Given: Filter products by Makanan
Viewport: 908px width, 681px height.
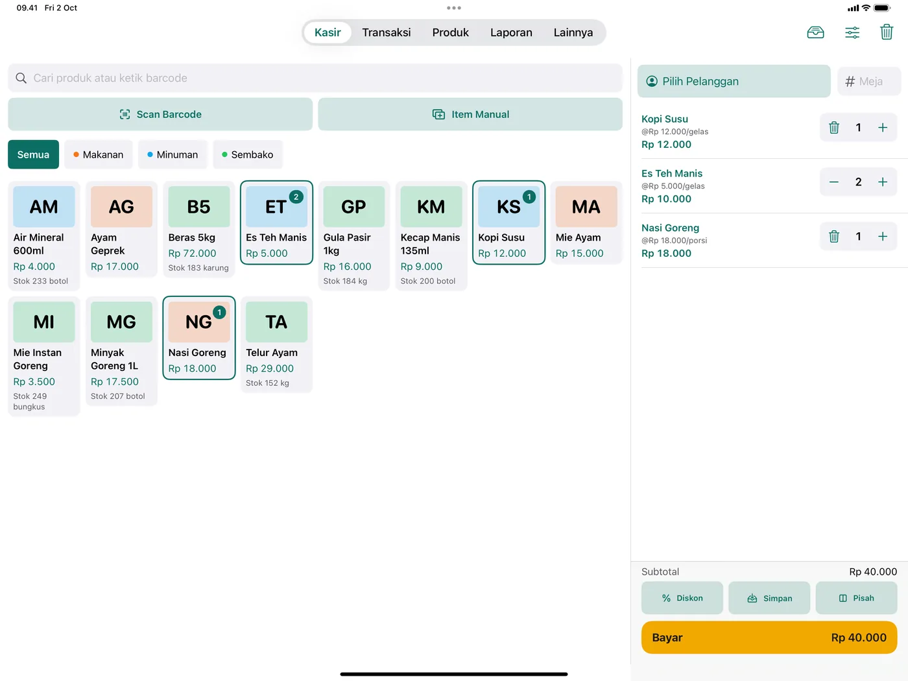Looking at the screenshot, I should tap(99, 154).
